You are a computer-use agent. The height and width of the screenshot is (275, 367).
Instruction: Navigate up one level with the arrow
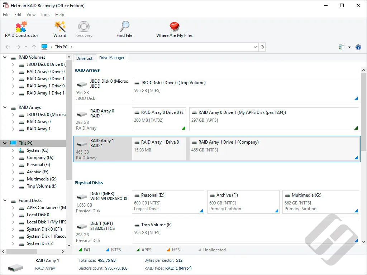point(34,47)
